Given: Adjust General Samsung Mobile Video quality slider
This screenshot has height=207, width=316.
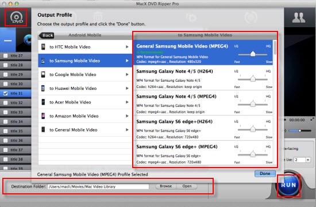Looking at the screenshot, I should pyautogui.click(x=253, y=54).
